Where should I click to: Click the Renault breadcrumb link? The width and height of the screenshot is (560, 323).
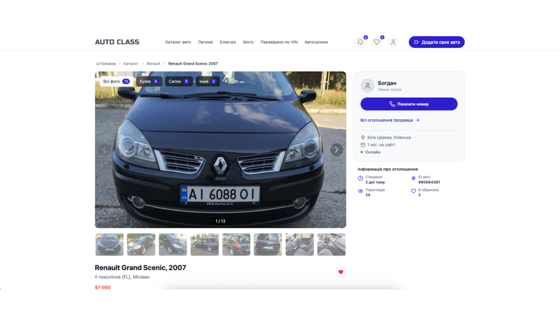(153, 63)
